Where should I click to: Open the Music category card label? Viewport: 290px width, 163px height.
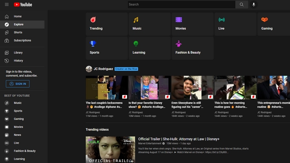click(x=137, y=29)
